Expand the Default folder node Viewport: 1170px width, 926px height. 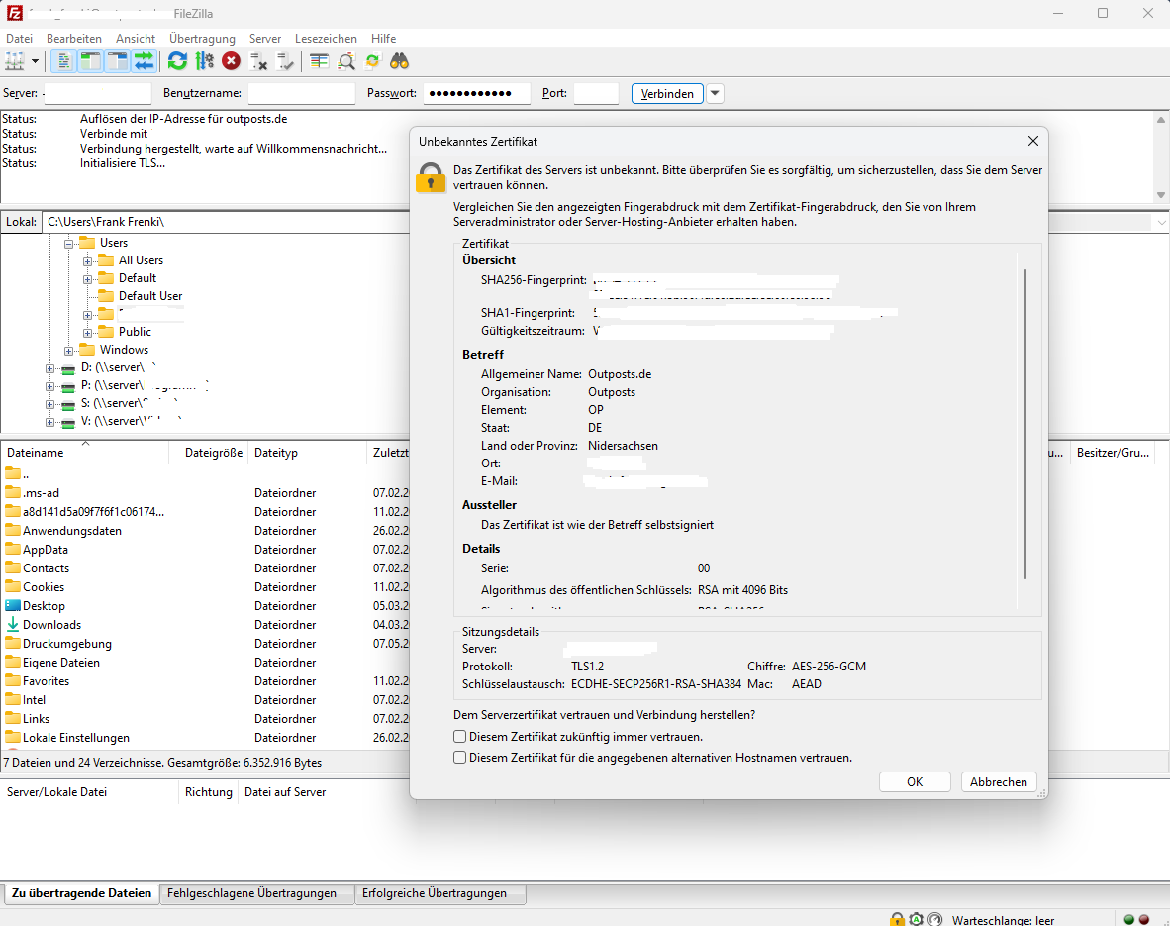[x=87, y=279]
